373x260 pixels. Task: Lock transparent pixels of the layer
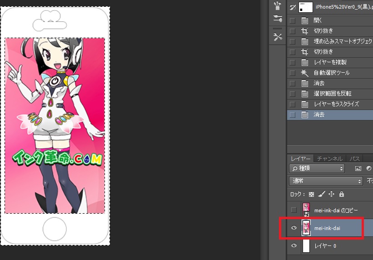coord(311,194)
